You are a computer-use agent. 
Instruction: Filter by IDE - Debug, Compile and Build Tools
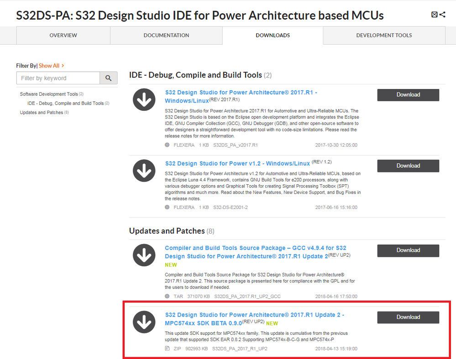tap(65, 103)
